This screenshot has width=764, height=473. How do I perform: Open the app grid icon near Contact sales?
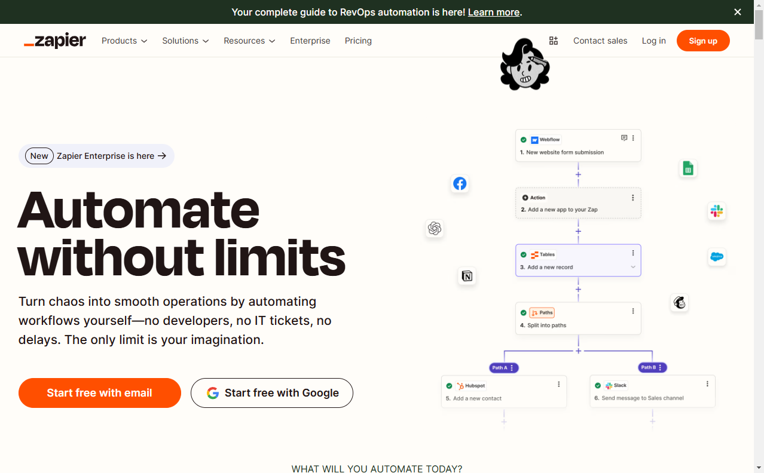[x=554, y=41]
